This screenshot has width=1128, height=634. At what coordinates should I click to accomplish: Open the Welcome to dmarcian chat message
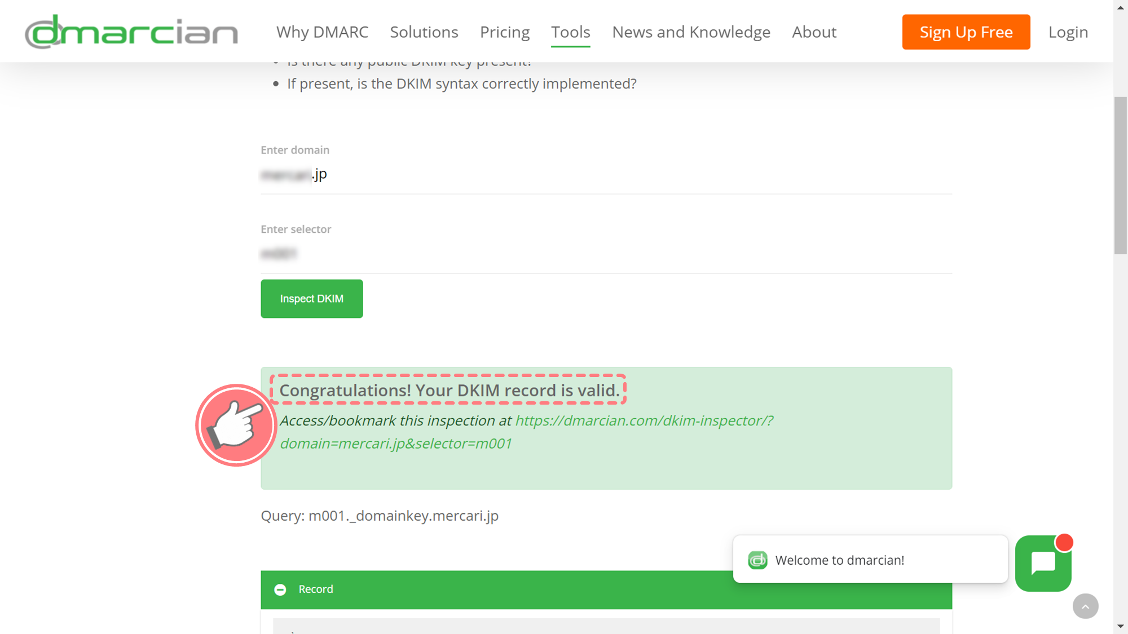(870, 560)
